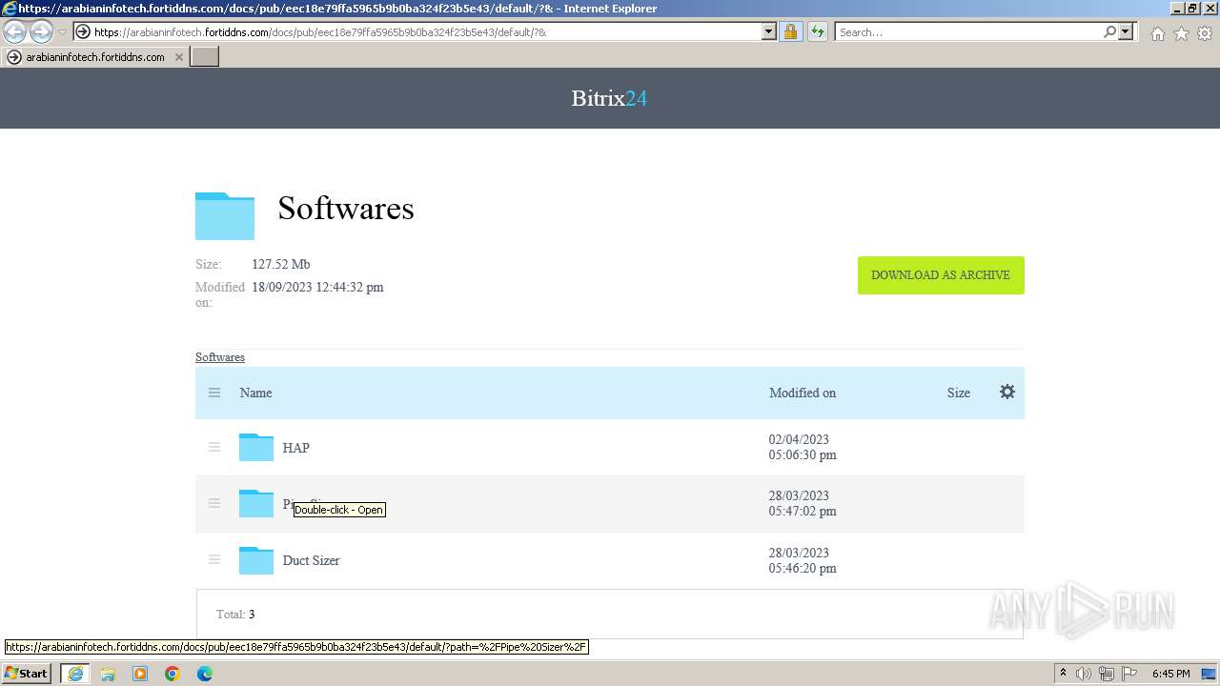Click the Duct Sizer row menu icon
Viewport: 1220px width, 686px height.
pos(214,559)
